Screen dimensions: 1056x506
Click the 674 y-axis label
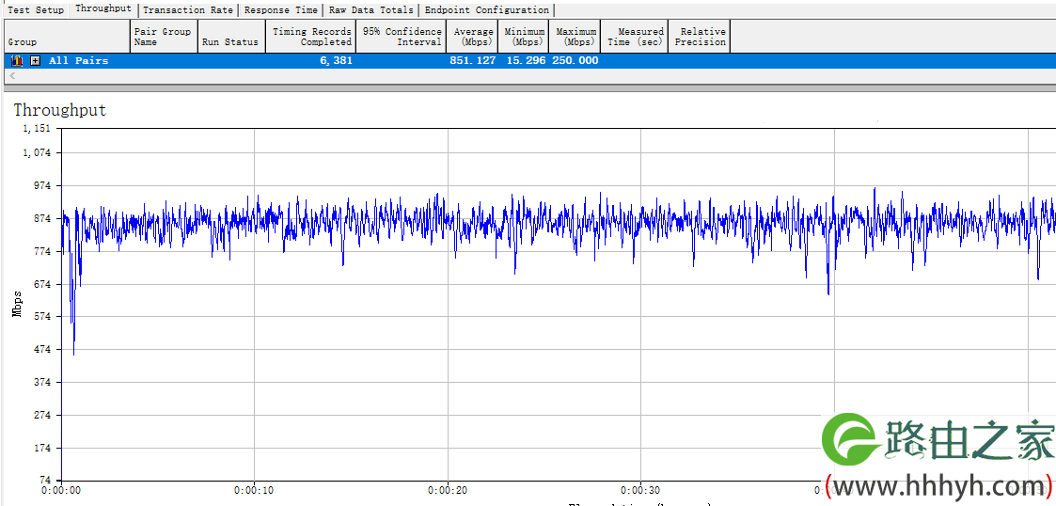pos(41,284)
